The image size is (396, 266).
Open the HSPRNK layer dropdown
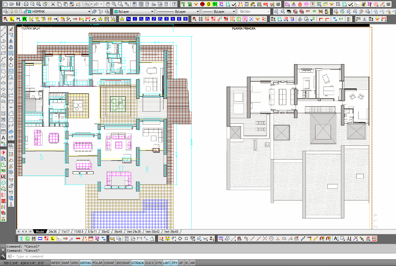pyautogui.click(x=89, y=12)
